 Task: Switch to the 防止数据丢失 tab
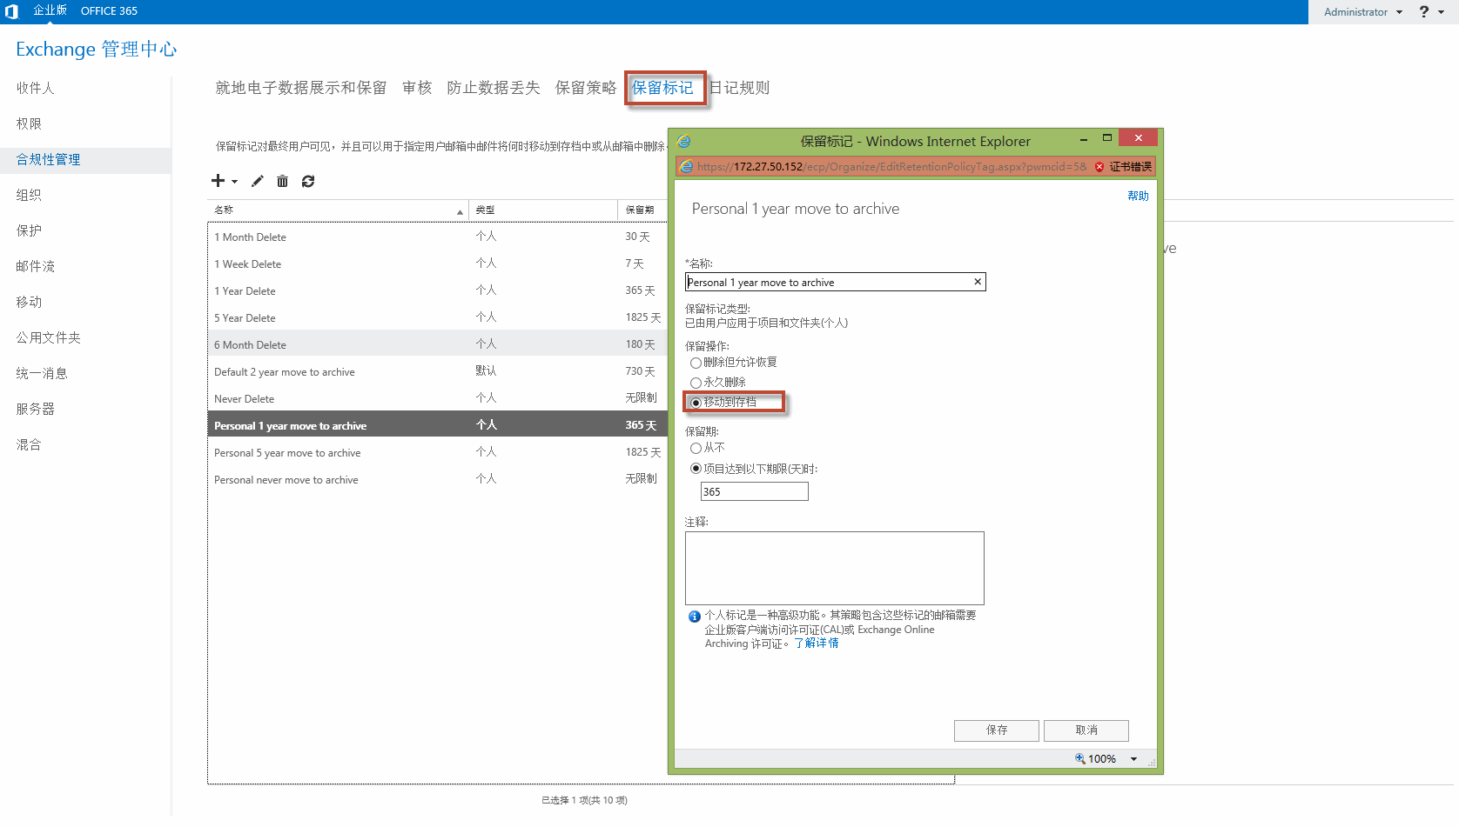tap(494, 88)
